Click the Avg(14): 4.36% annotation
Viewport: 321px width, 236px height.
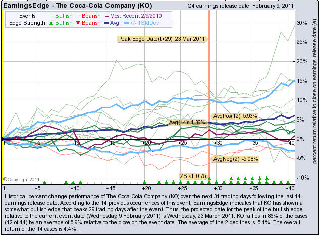coord(187,122)
